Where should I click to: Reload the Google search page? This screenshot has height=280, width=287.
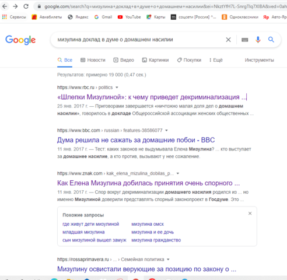point(26,6)
